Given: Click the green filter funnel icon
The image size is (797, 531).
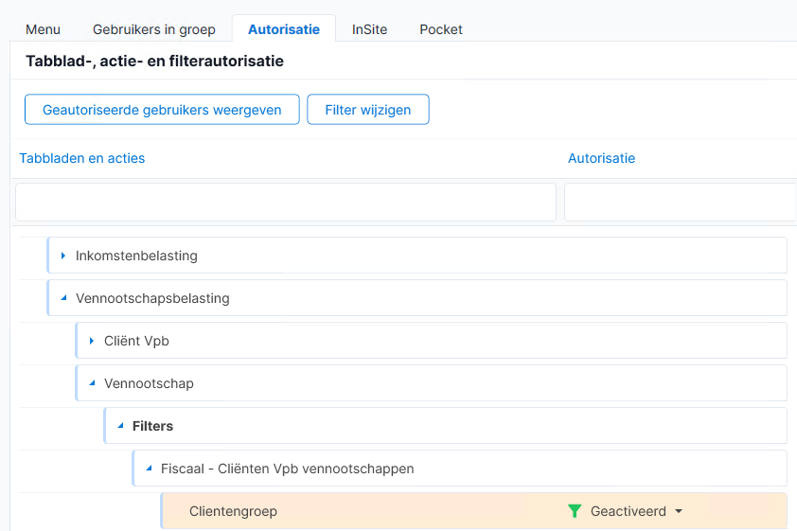Looking at the screenshot, I should coord(575,511).
